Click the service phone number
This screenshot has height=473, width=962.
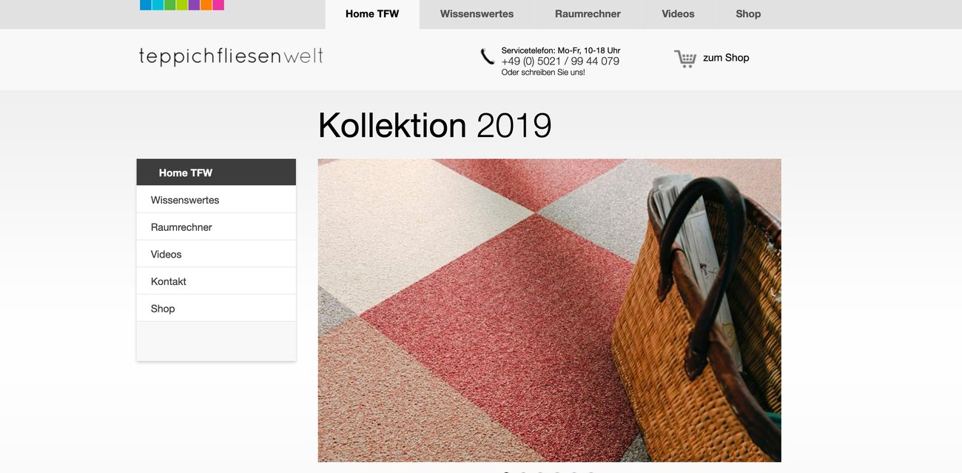[x=560, y=61]
